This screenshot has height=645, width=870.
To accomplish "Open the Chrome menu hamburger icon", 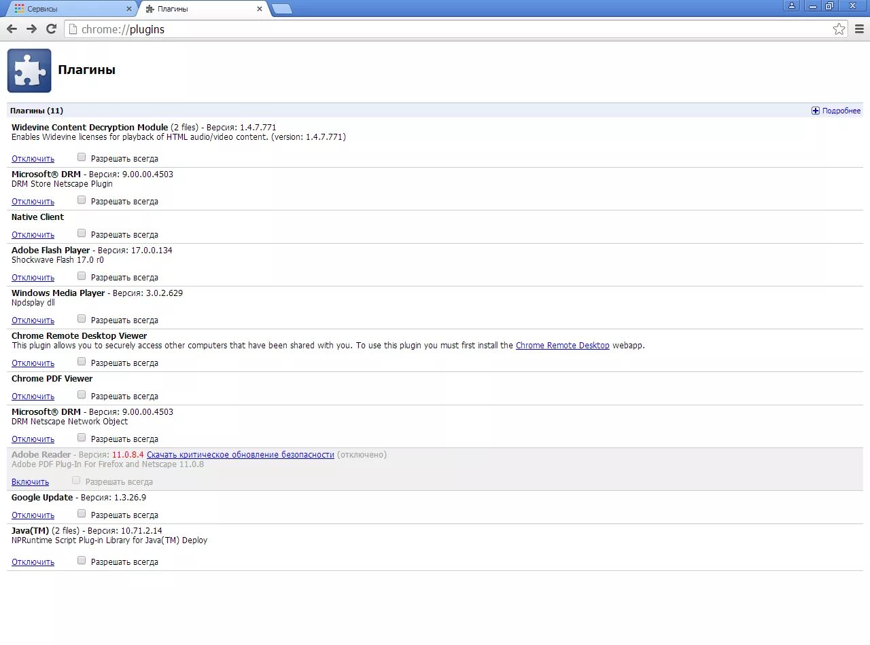I will 859,29.
